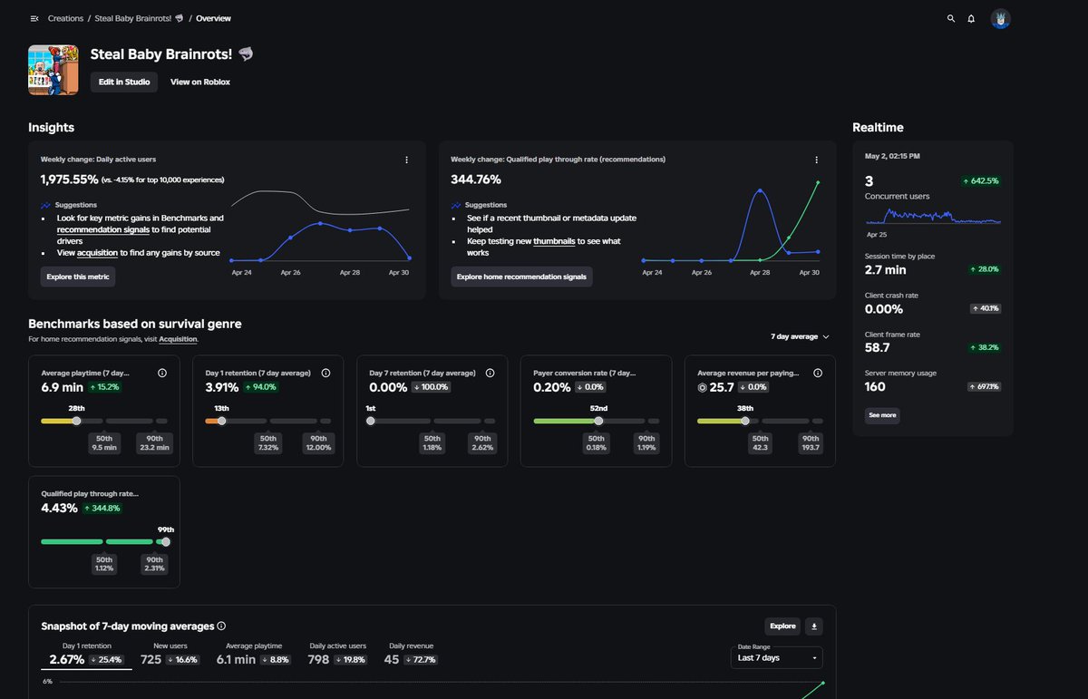Open notifications bell icon
This screenshot has height=699, width=1088.
[x=971, y=18]
